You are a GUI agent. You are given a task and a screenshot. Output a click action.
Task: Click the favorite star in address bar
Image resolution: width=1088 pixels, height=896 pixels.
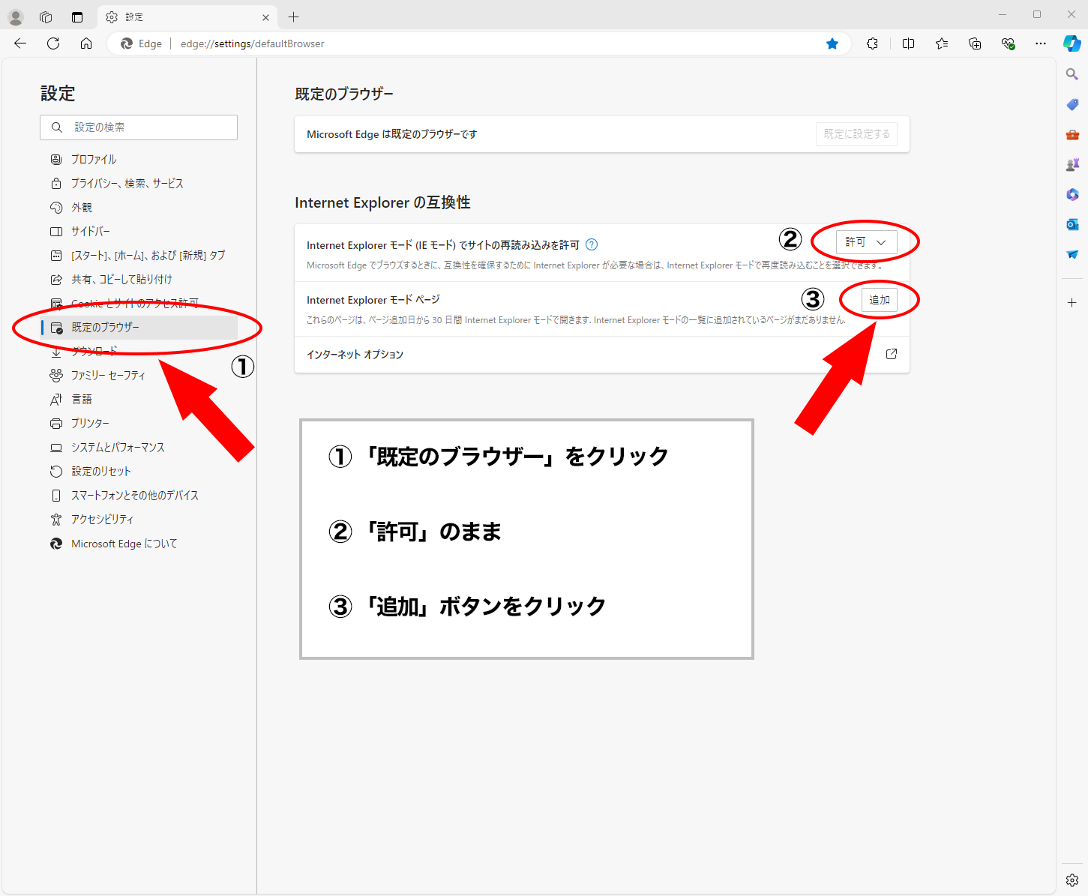point(832,43)
